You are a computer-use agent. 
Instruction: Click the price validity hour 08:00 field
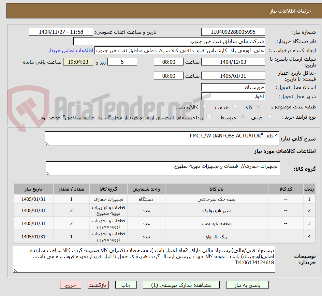169,76
